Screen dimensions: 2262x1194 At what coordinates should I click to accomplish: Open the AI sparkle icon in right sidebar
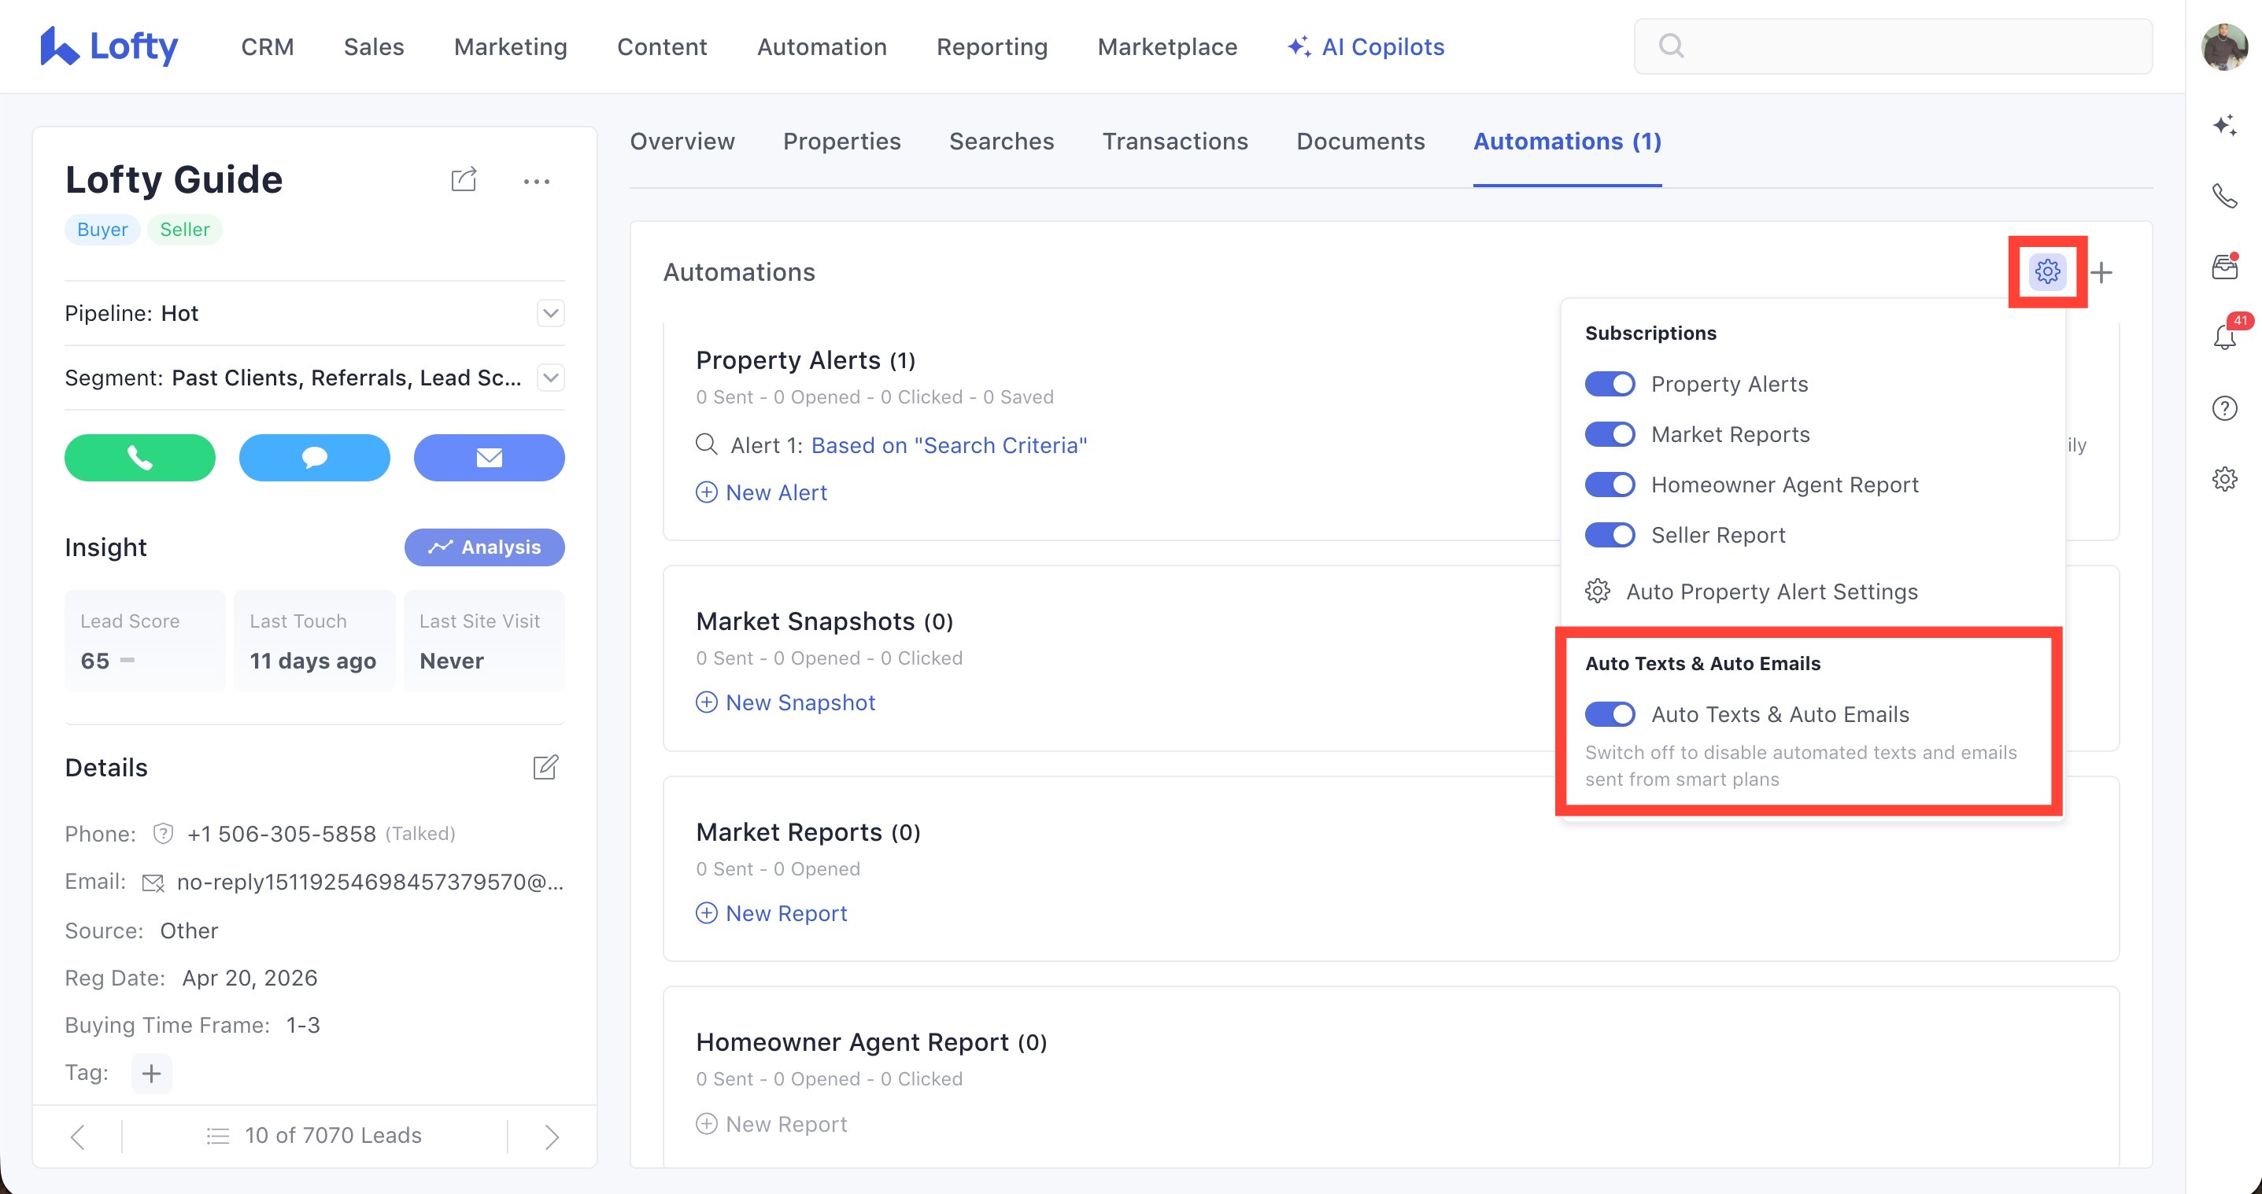(x=2224, y=125)
